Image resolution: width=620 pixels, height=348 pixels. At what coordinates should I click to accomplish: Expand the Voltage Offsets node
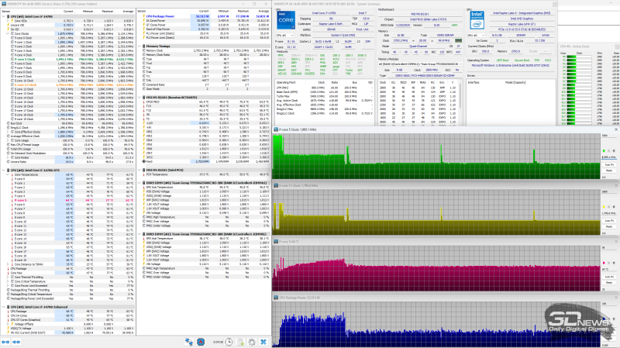(x=8, y=324)
